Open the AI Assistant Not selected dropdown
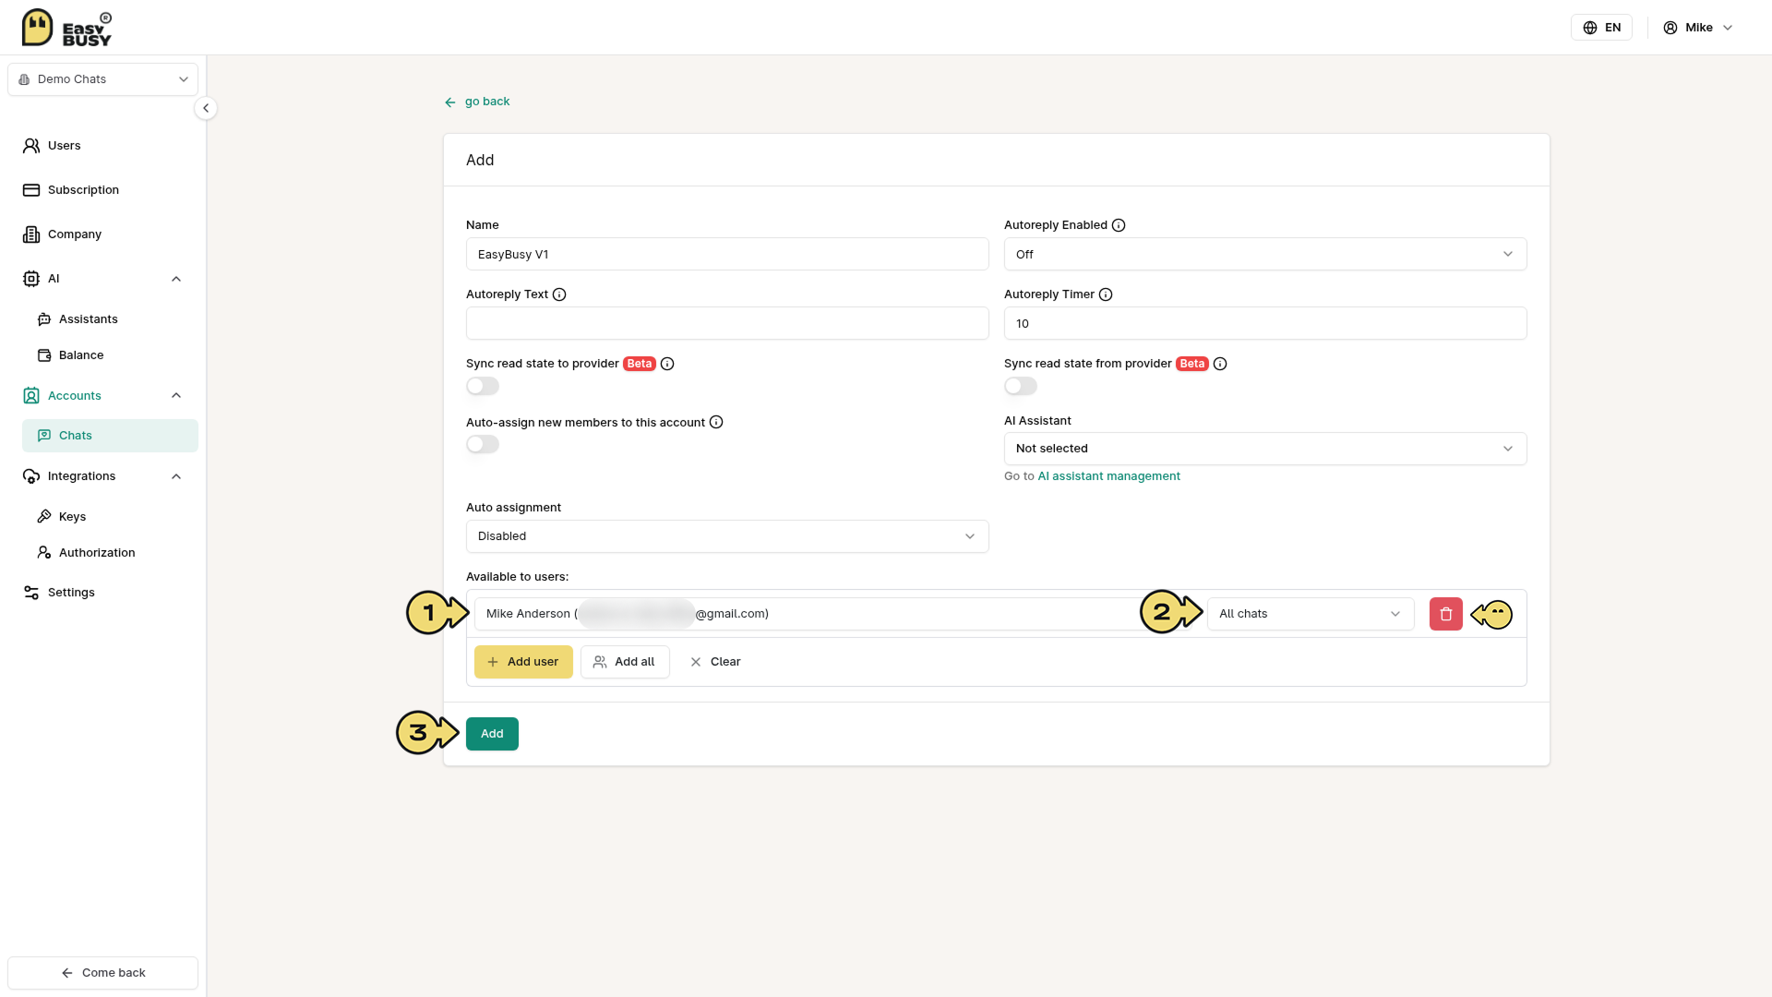 click(x=1265, y=449)
